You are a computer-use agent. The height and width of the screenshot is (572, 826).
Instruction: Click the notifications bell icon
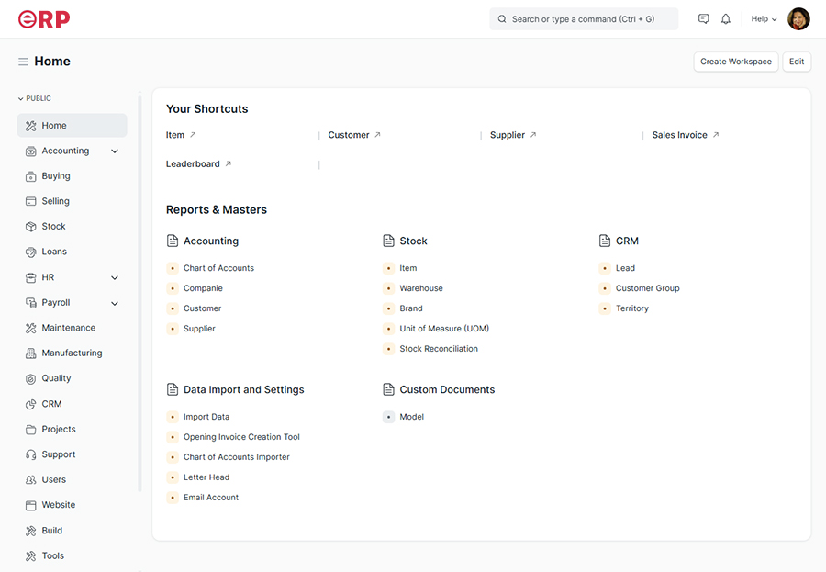tap(726, 19)
